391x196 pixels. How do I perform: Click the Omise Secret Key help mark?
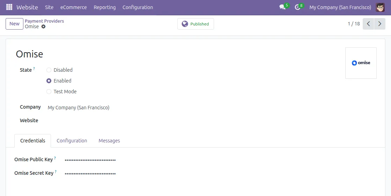tap(56, 172)
